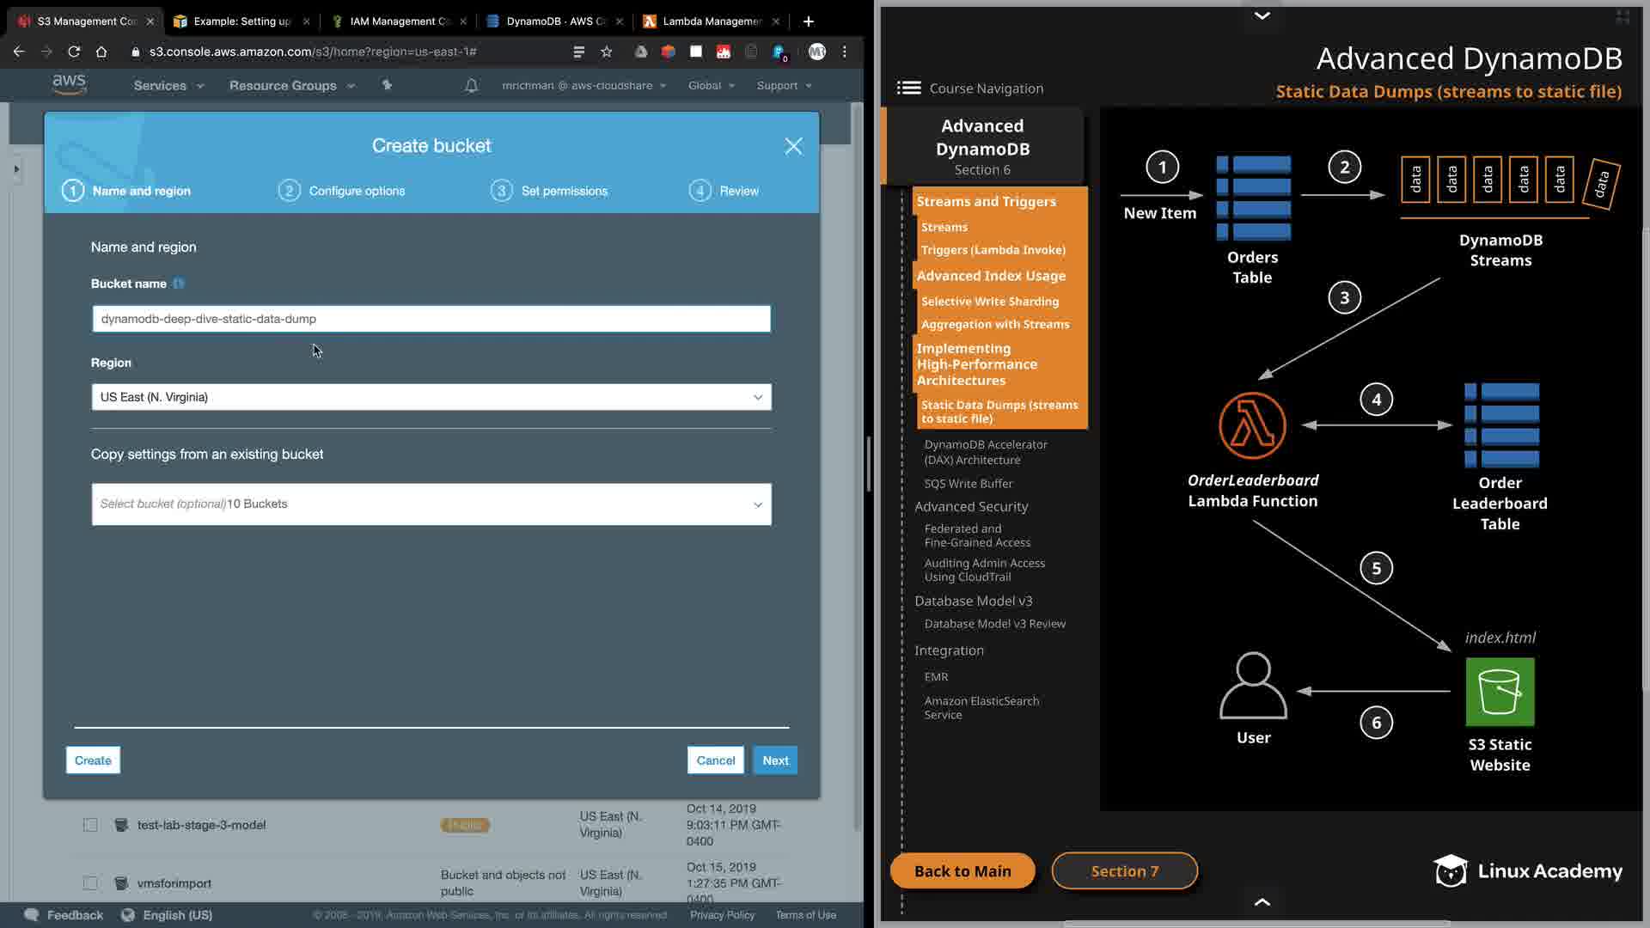
Task: Open the Services menu
Action: [x=168, y=86]
